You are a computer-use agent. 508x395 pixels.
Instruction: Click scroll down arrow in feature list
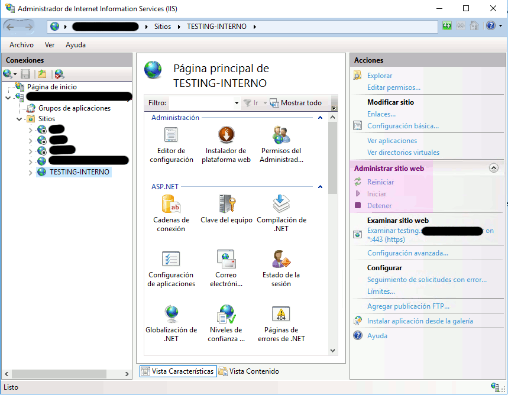click(x=332, y=350)
